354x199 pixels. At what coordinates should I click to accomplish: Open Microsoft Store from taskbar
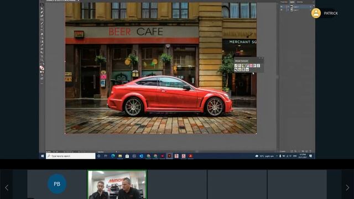tap(127, 156)
